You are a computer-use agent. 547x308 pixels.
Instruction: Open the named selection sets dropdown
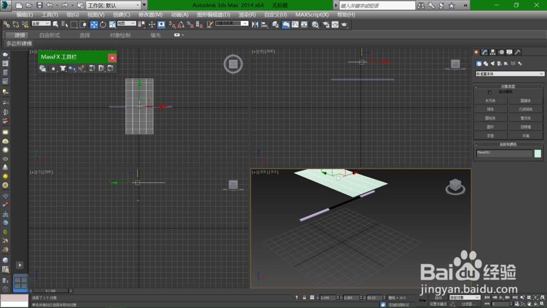click(231, 24)
